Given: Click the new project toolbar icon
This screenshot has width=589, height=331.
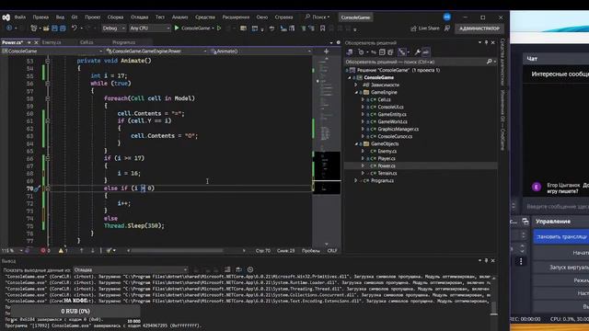Looking at the screenshot, I should pyautogui.click(x=33, y=29).
